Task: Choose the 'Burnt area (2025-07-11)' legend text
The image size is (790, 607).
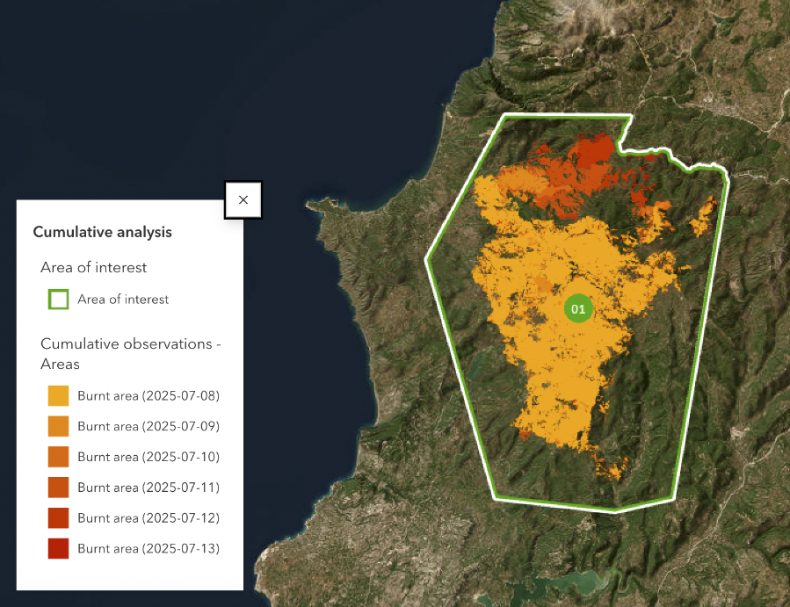Action: [149, 488]
